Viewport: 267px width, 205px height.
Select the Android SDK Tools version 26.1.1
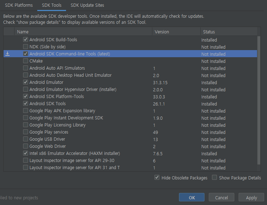[159, 104]
